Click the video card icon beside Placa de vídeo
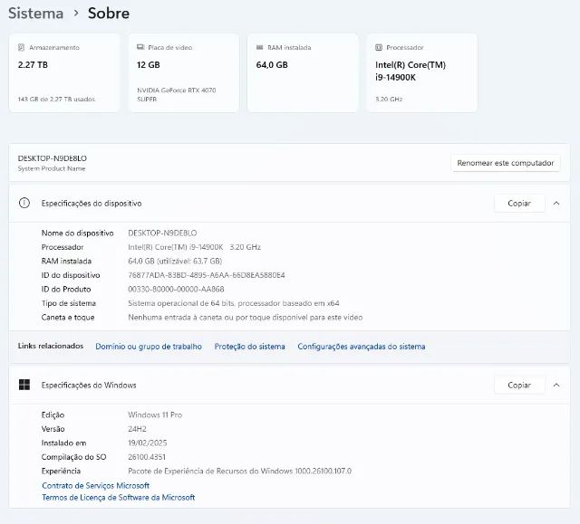The width and height of the screenshot is (580, 524). click(x=140, y=47)
